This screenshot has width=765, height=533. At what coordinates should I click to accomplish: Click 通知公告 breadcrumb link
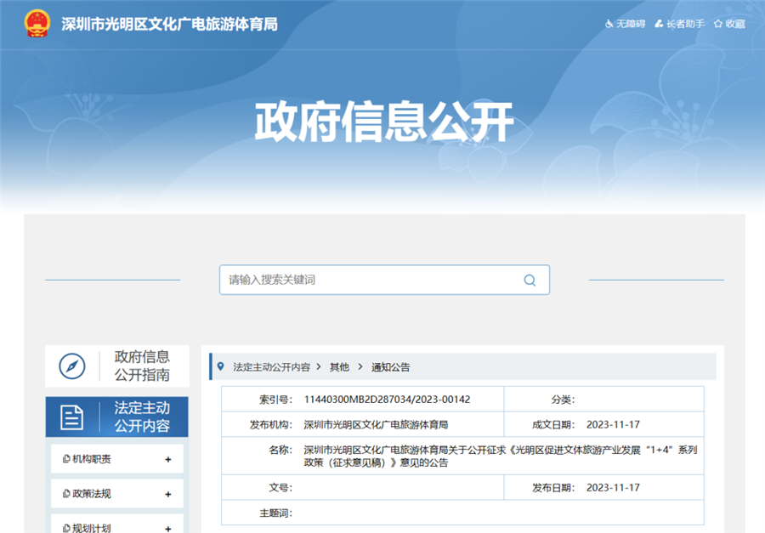[x=391, y=367]
